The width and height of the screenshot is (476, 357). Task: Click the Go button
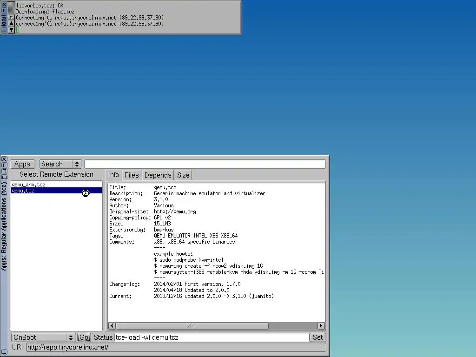coord(84,337)
